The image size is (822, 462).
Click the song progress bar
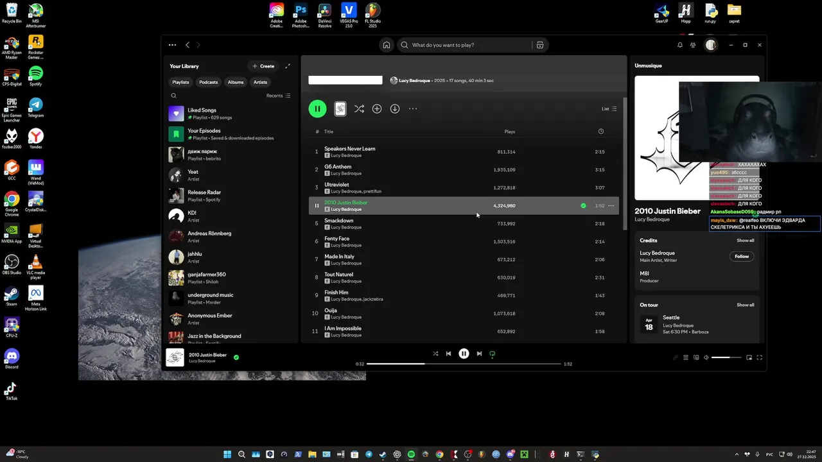464,364
